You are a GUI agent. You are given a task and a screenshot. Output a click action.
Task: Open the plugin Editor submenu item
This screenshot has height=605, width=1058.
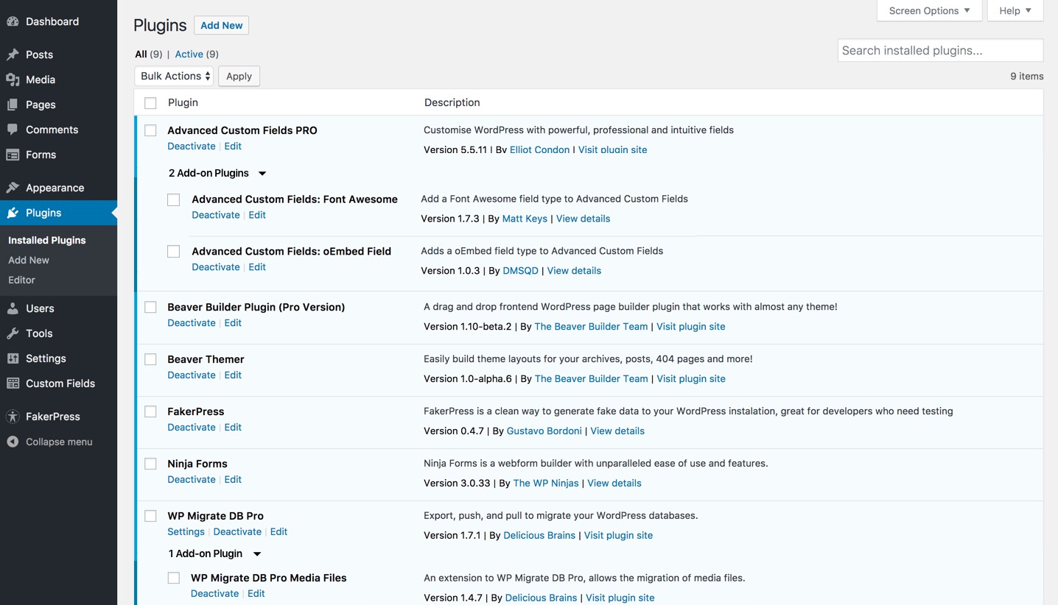point(21,280)
